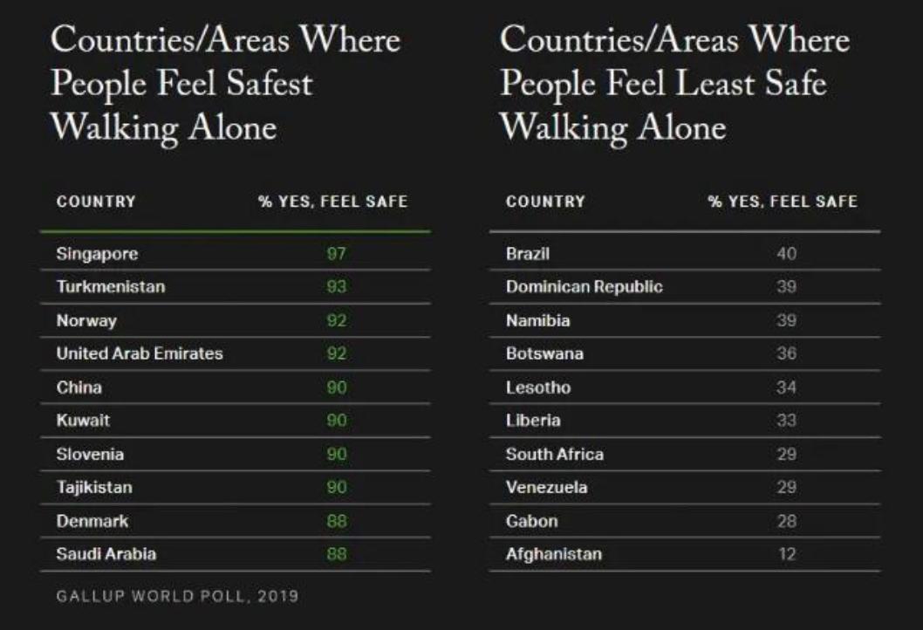The image size is (923, 630).
Task: Click right table's % YES, FEEL SAFE header
Action: pos(783,202)
